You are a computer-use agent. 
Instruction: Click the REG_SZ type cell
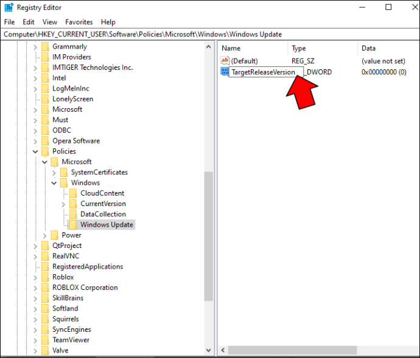[x=303, y=61]
